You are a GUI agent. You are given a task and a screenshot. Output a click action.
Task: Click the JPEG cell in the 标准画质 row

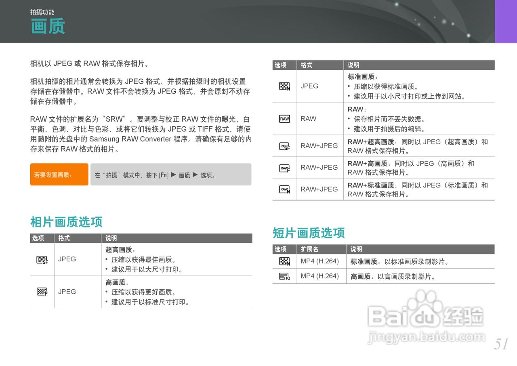[309, 86]
